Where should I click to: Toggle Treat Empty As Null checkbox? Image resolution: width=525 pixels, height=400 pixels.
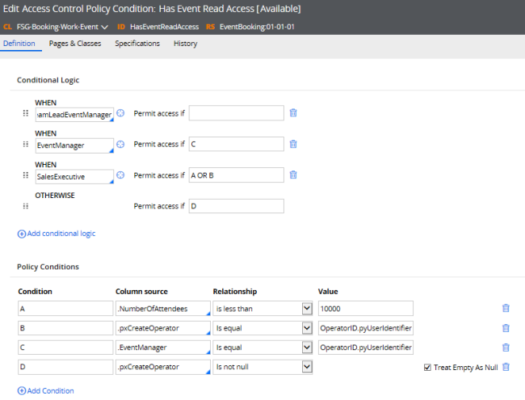coord(427,368)
